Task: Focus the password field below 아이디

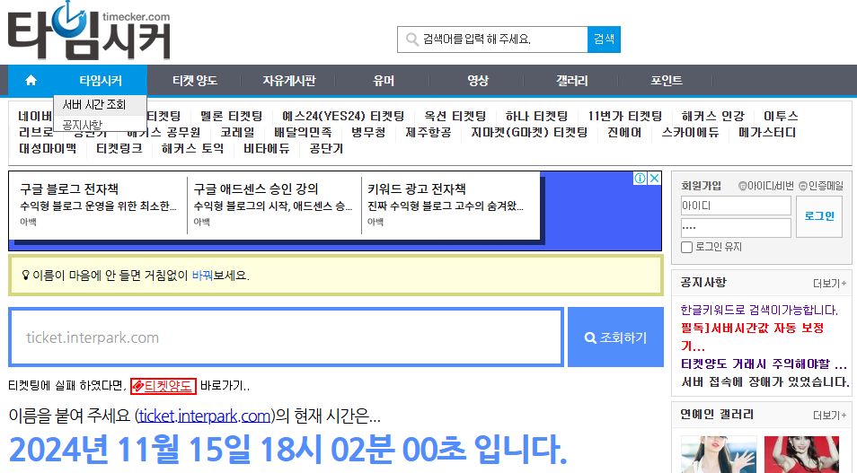Action: (x=736, y=228)
